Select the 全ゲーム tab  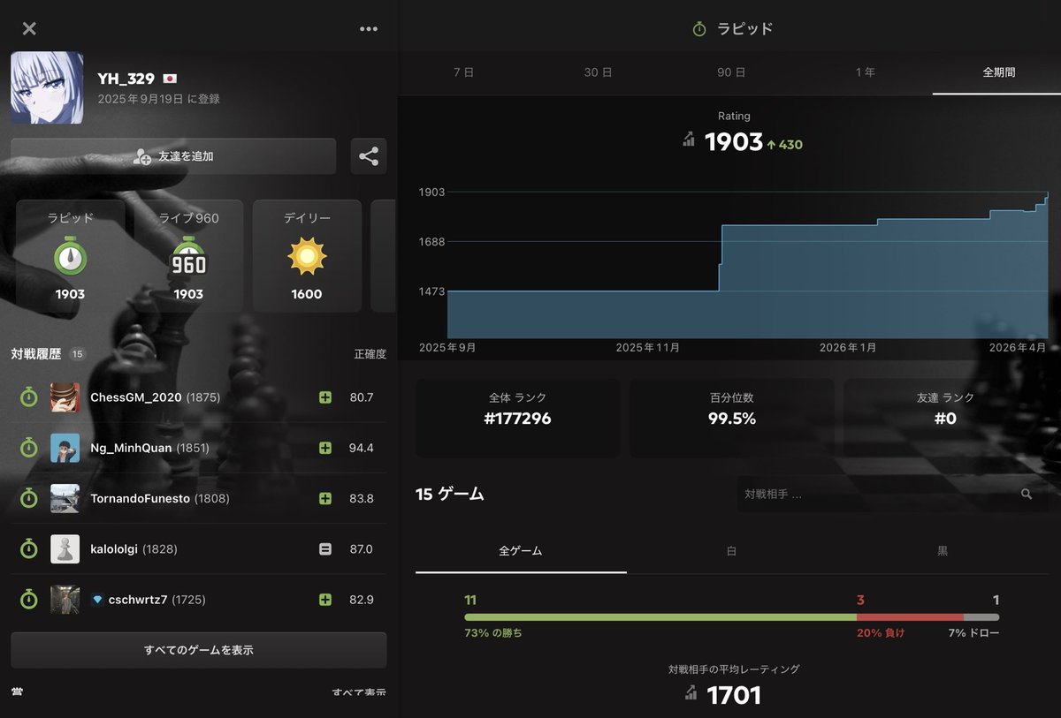coord(521,551)
